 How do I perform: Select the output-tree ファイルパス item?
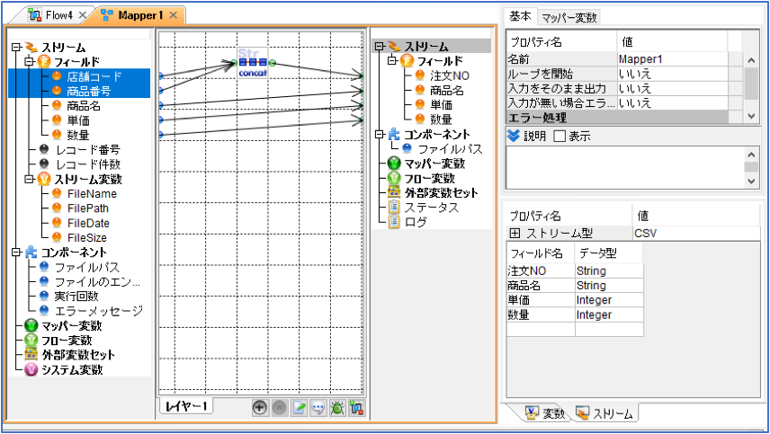tap(450, 148)
